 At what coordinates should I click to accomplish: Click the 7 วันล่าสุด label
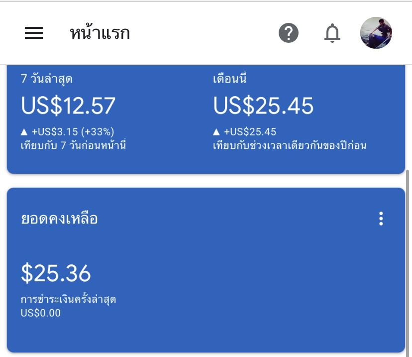(x=46, y=79)
